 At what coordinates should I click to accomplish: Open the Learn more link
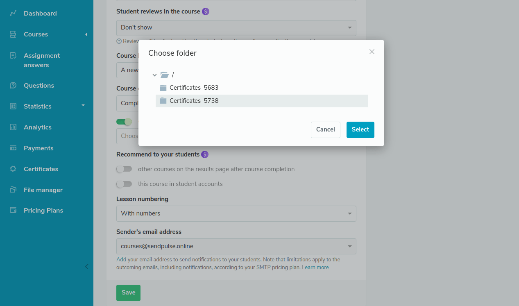click(x=315, y=267)
